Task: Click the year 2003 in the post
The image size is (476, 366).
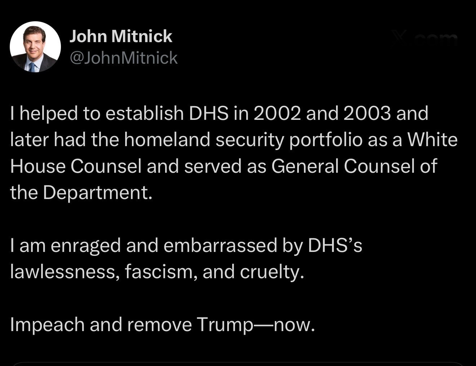Action: [x=367, y=113]
